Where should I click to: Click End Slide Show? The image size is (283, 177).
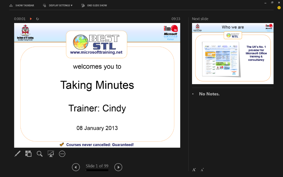tap(94, 5)
